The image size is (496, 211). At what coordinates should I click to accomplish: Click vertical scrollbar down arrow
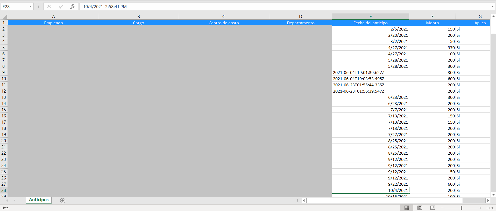point(493,195)
